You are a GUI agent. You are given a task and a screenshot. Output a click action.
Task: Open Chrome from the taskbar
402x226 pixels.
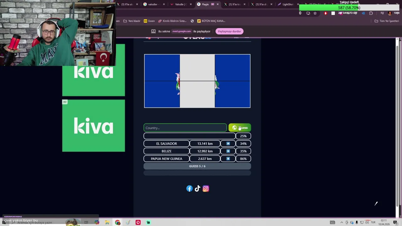pos(117,223)
